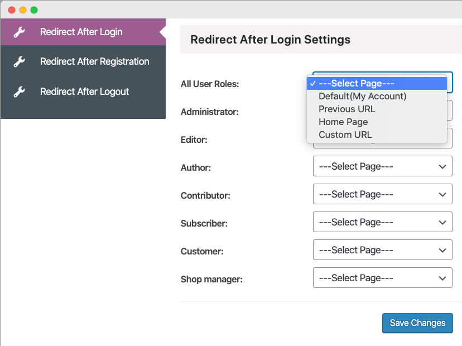Click the Redirect After Login Settings heading
Image resolution: width=462 pixels, height=346 pixels.
[x=271, y=40]
